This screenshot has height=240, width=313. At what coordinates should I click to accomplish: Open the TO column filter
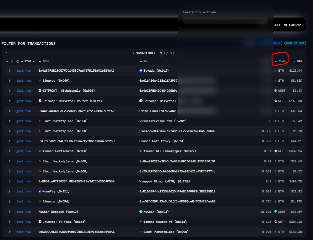pos(141,61)
